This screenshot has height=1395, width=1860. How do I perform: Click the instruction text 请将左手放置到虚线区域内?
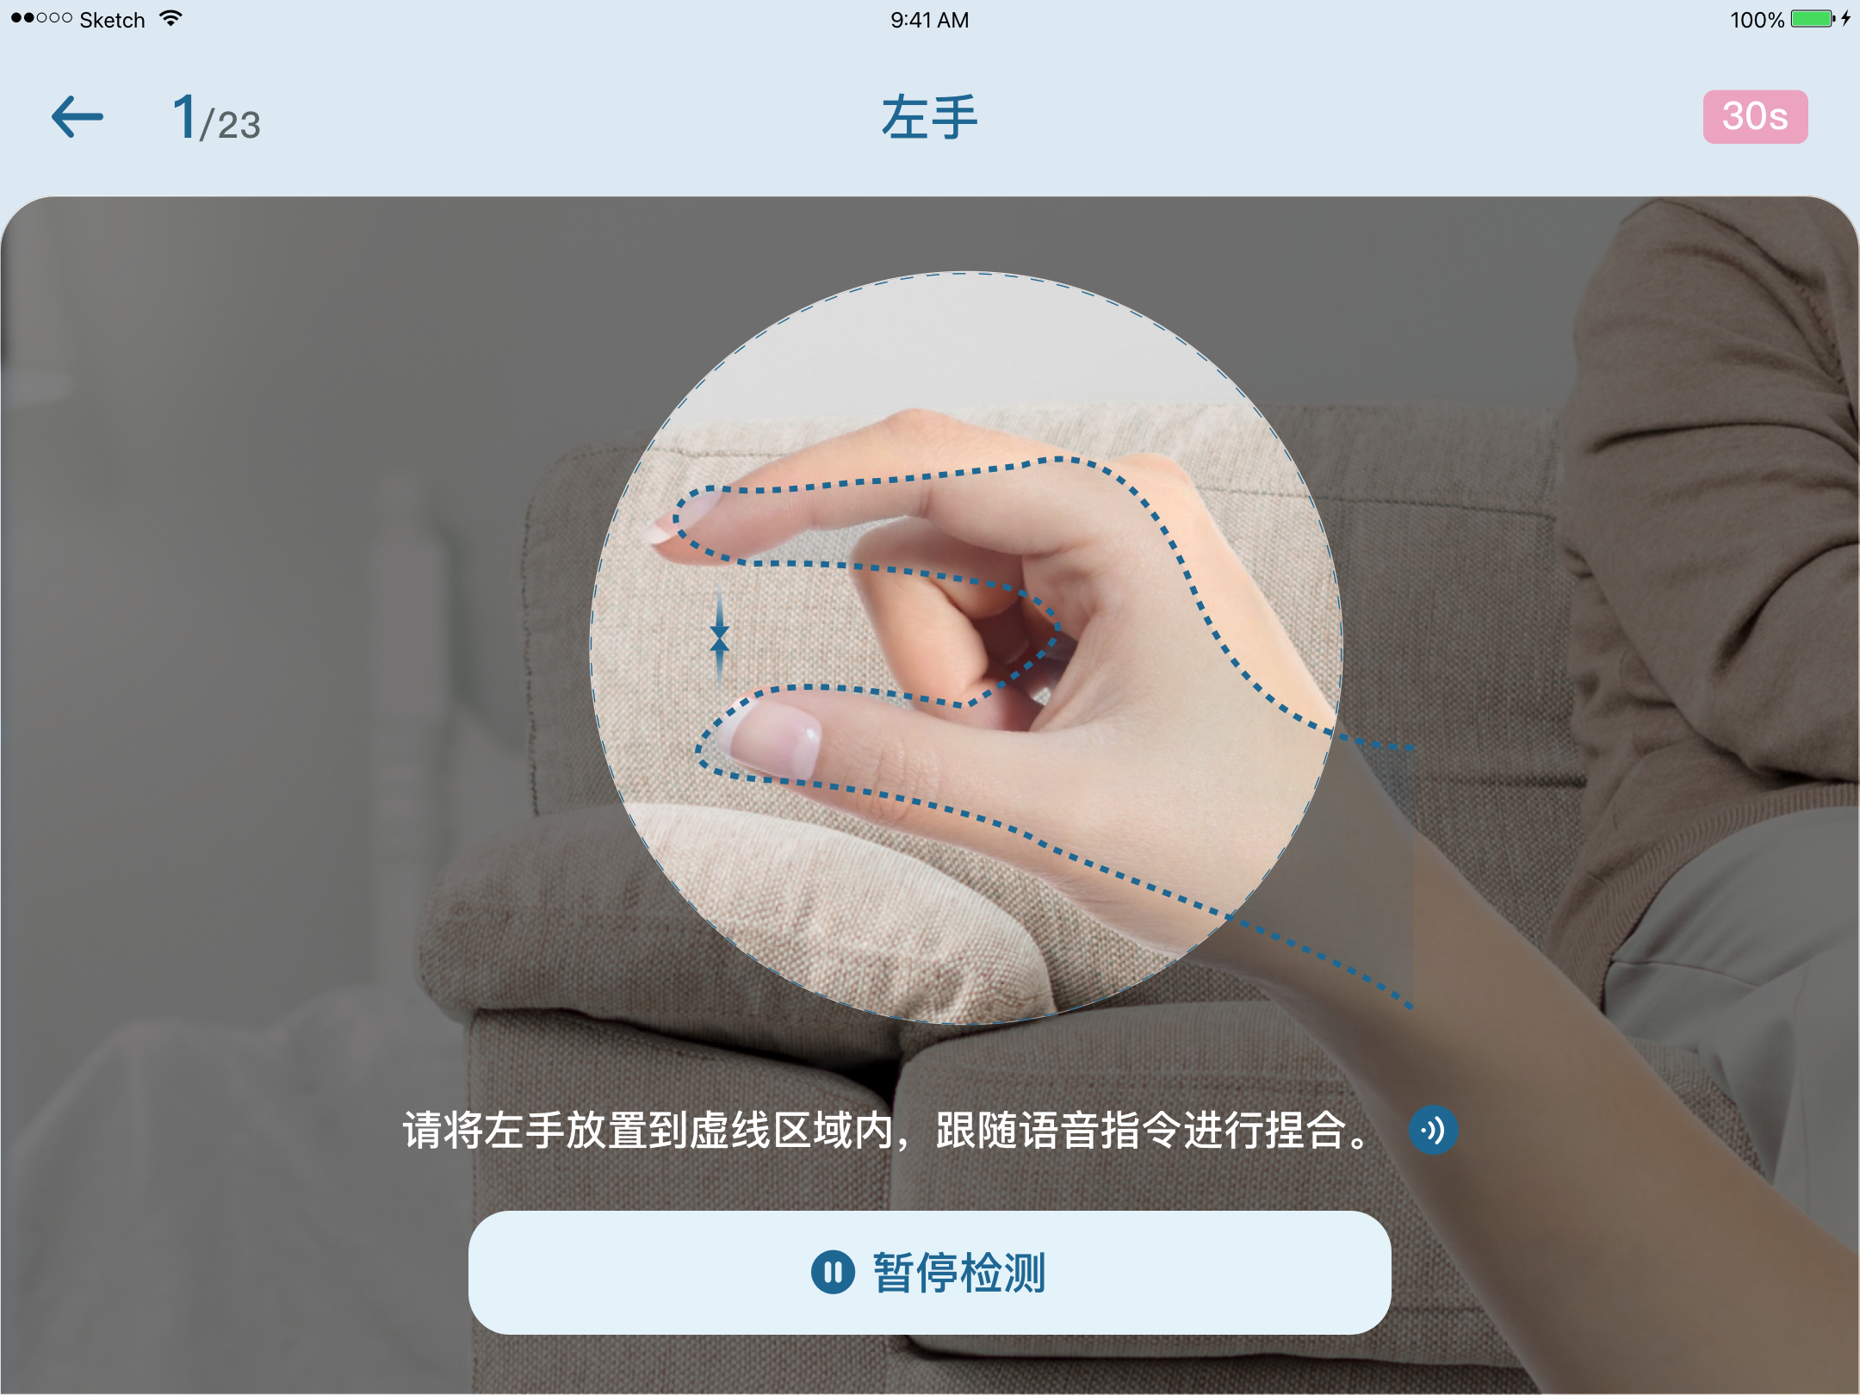coord(648,1131)
